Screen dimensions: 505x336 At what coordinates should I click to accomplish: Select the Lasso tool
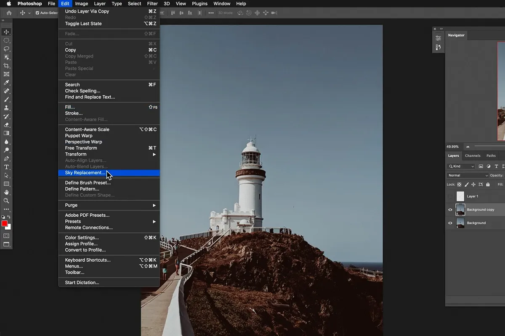tap(6, 49)
